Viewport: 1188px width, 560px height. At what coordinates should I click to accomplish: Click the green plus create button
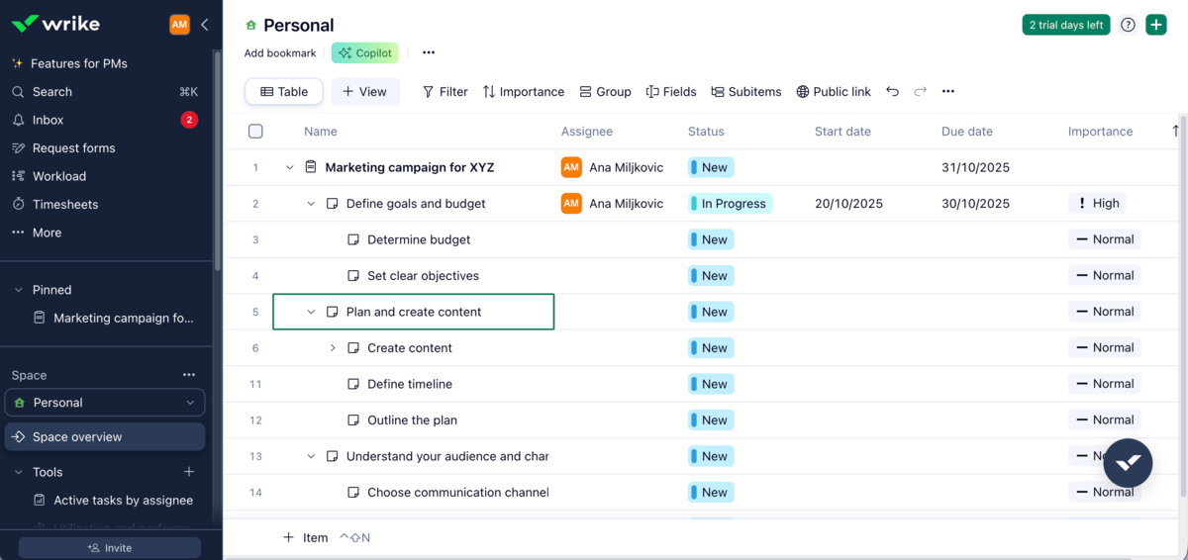tap(1156, 26)
